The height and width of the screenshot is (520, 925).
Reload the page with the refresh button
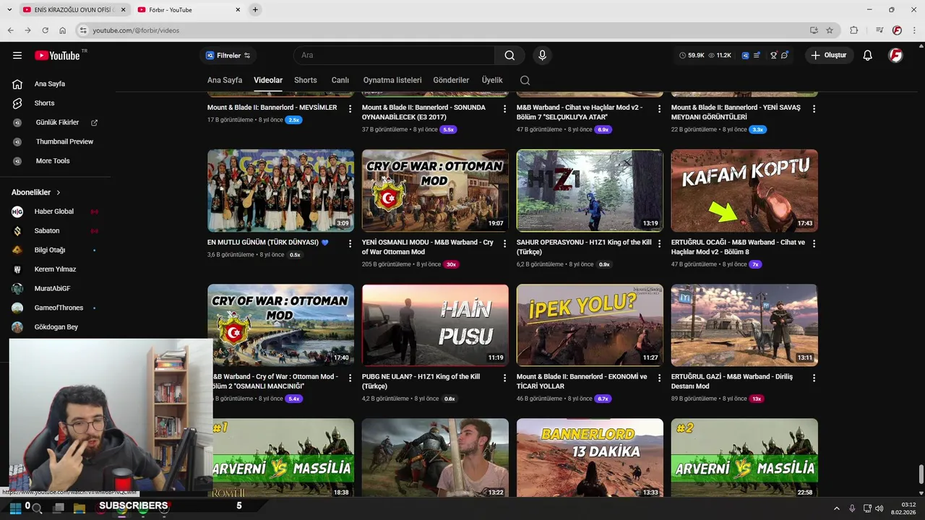click(45, 30)
